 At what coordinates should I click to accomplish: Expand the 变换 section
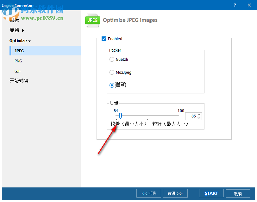point(14,30)
